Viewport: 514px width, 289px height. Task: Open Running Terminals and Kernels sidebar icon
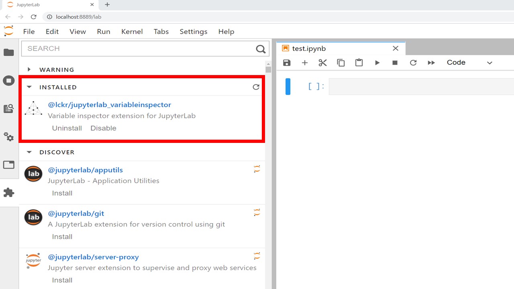9,81
